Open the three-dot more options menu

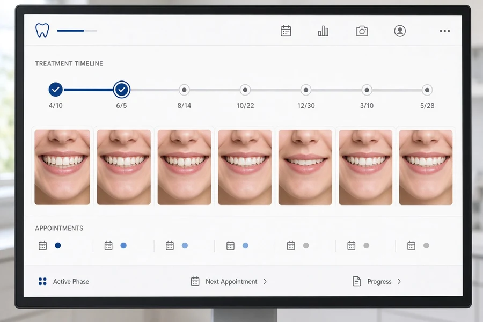pos(445,31)
